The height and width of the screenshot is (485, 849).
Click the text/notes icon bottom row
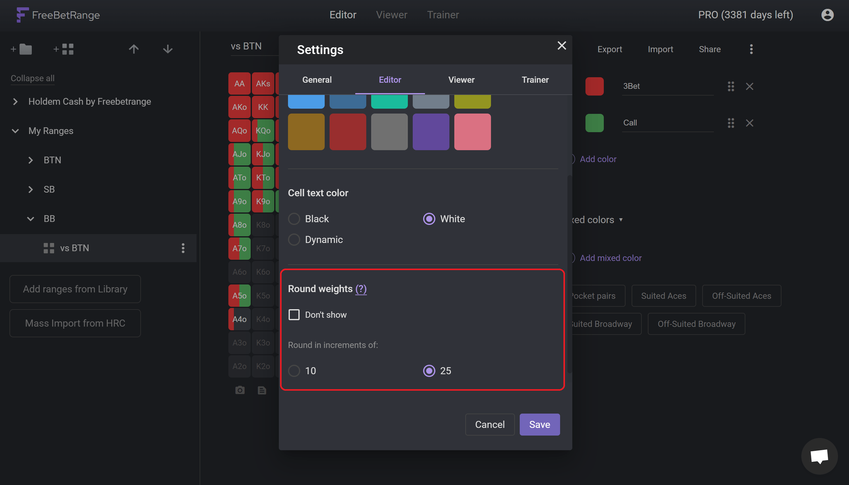[262, 390]
